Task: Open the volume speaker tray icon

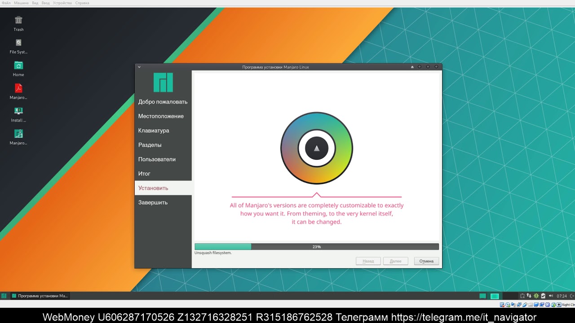Action: (x=551, y=296)
